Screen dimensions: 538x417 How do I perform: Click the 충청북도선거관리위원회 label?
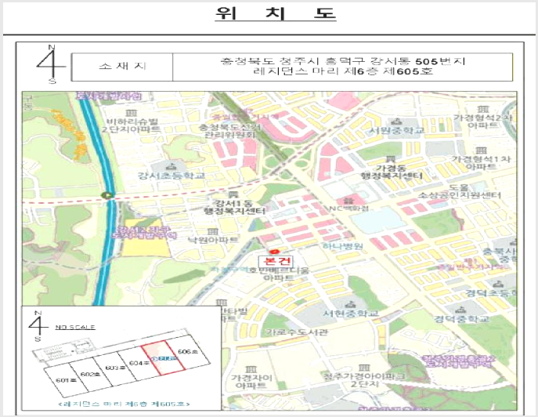[x=230, y=131]
